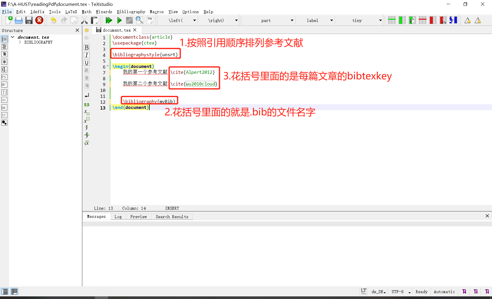Run Build & View with the double green arrow
The height and width of the screenshot is (299, 492).
coord(109,20)
